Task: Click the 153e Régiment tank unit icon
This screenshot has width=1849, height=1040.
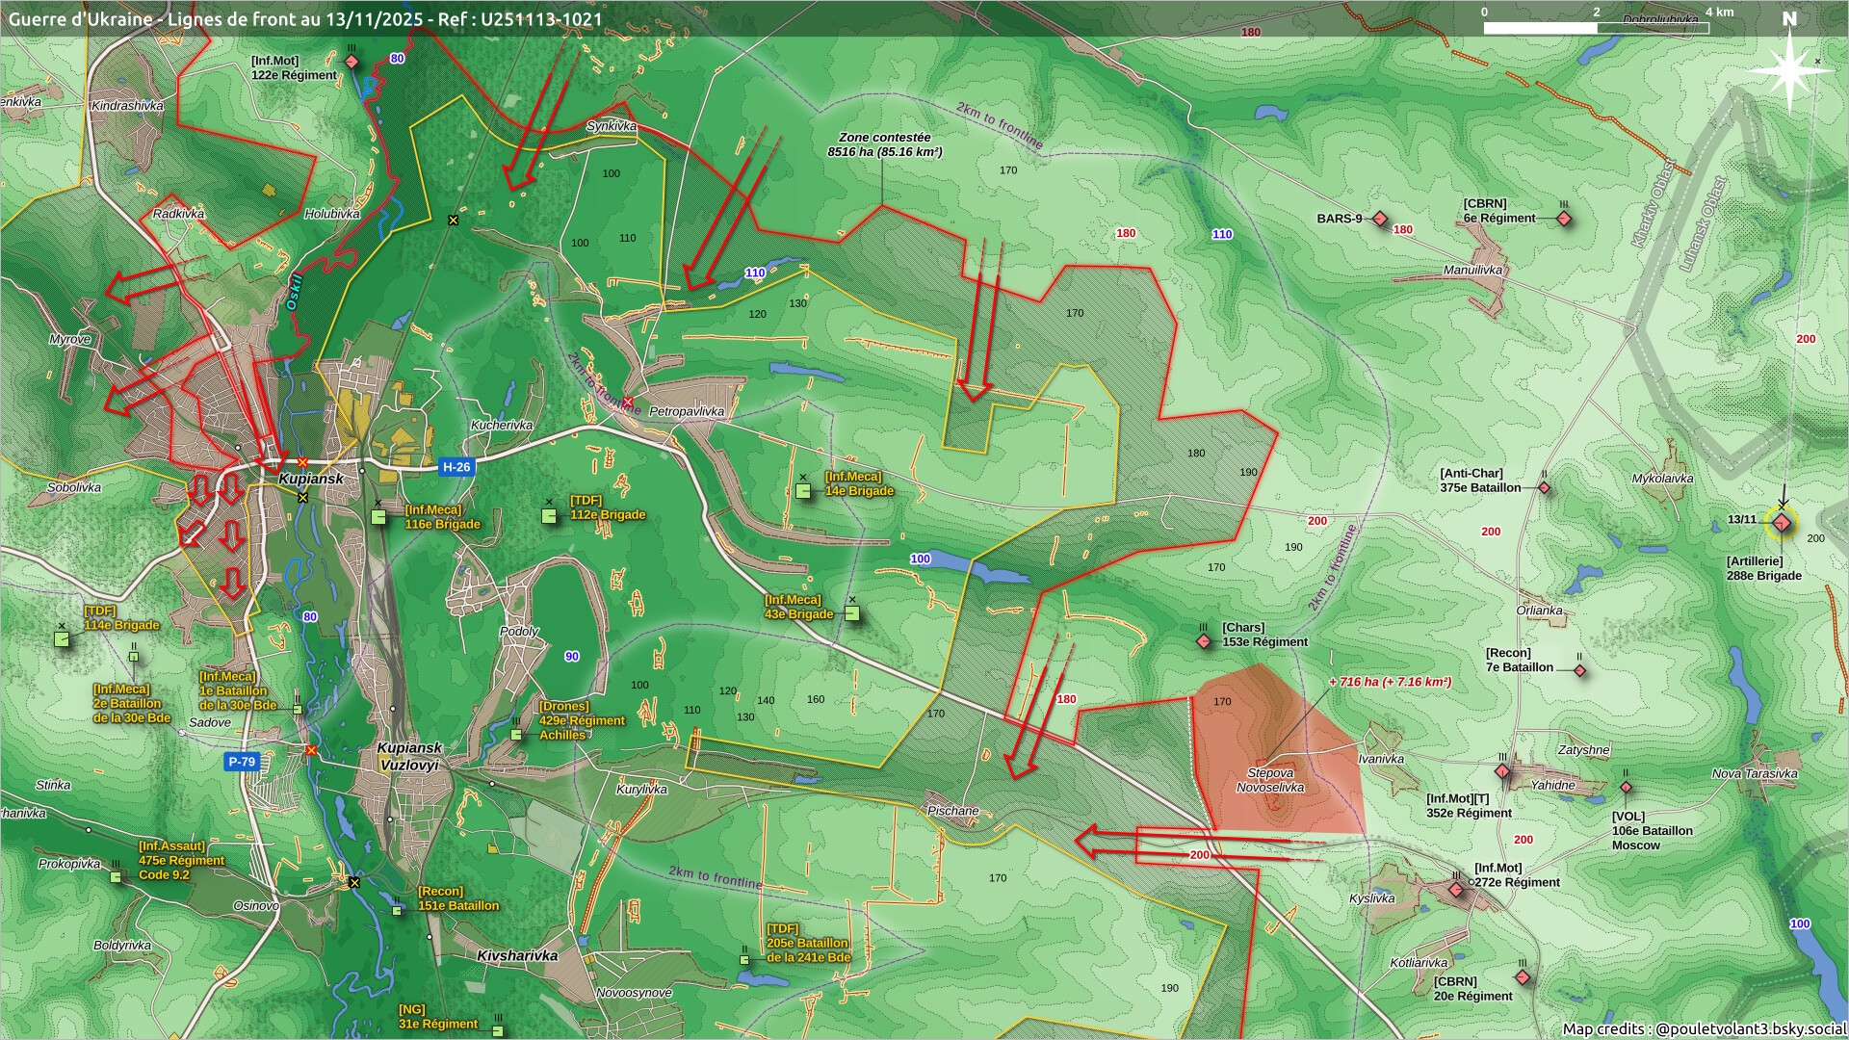Action: 1204,641
